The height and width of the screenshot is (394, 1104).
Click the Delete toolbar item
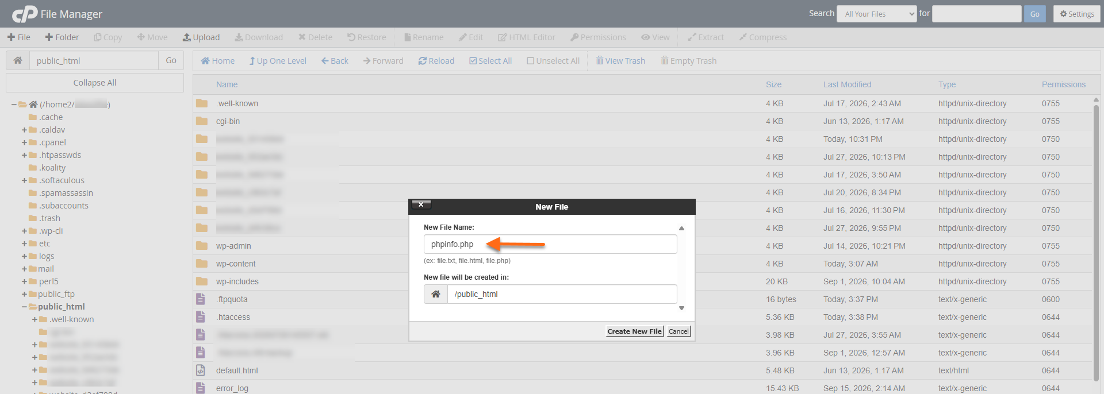[x=315, y=37]
